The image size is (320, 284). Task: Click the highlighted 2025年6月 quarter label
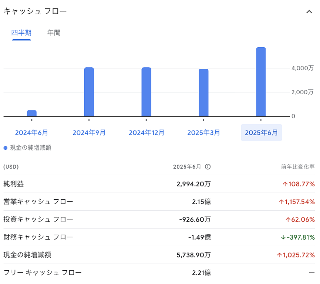coord(261,133)
